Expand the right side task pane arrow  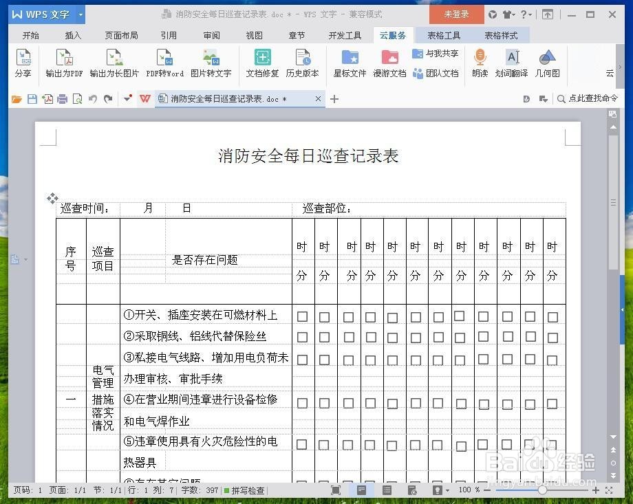tap(622, 309)
